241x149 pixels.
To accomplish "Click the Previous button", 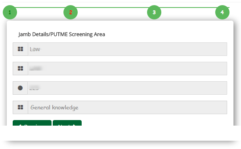I will tap(32, 123).
